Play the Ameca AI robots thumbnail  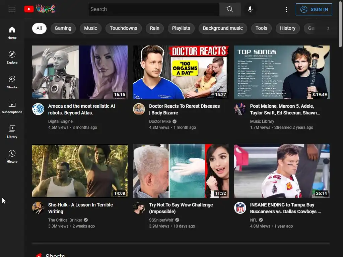pos(80,72)
